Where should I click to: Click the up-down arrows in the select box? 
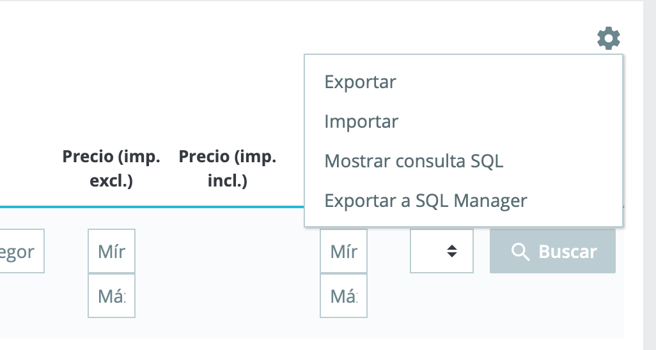452,251
